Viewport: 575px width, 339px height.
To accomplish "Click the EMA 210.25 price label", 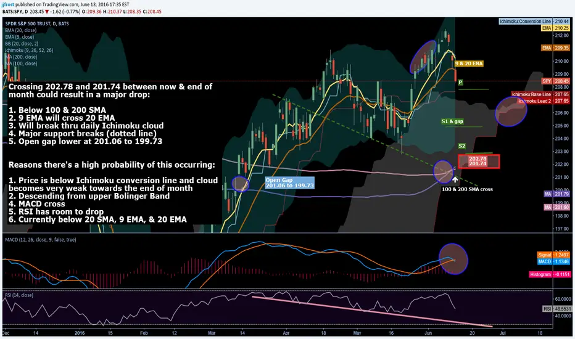I will (555, 28).
